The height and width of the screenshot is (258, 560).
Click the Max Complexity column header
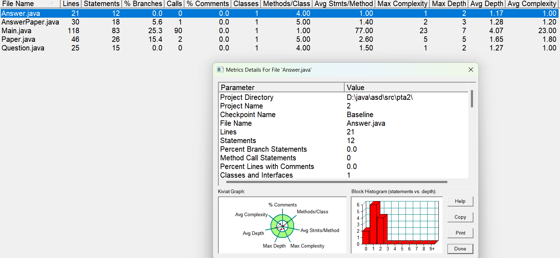pos(402,4)
